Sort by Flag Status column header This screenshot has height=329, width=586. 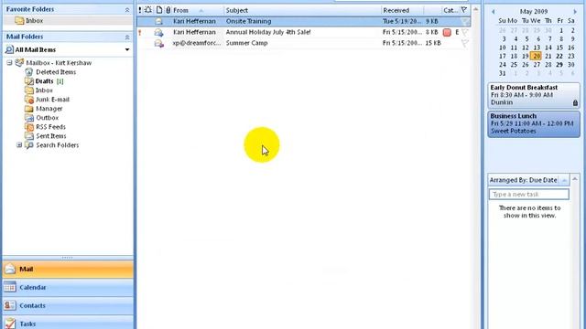point(464,10)
